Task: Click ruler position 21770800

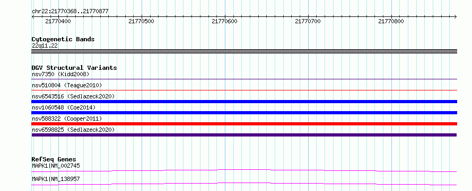Action: click(391, 21)
